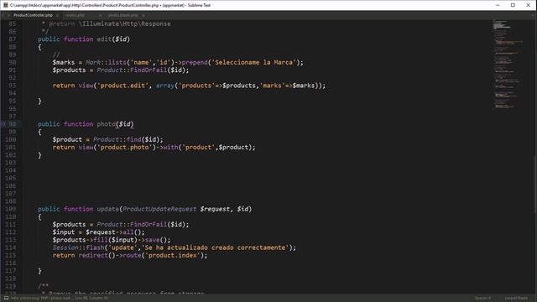Viewport: 537px width, 302px height.
Task: Close the photo.blade.php tab
Action: 143,15
